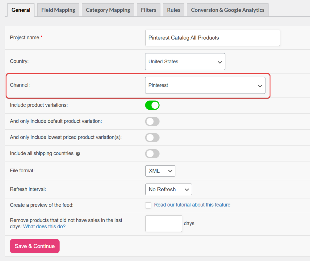Select the Filters tab
310x261 pixels.
point(148,10)
